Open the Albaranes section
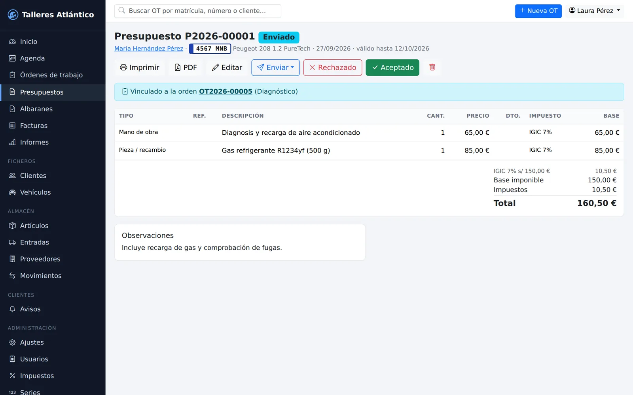633x395 pixels. click(x=53, y=109)
